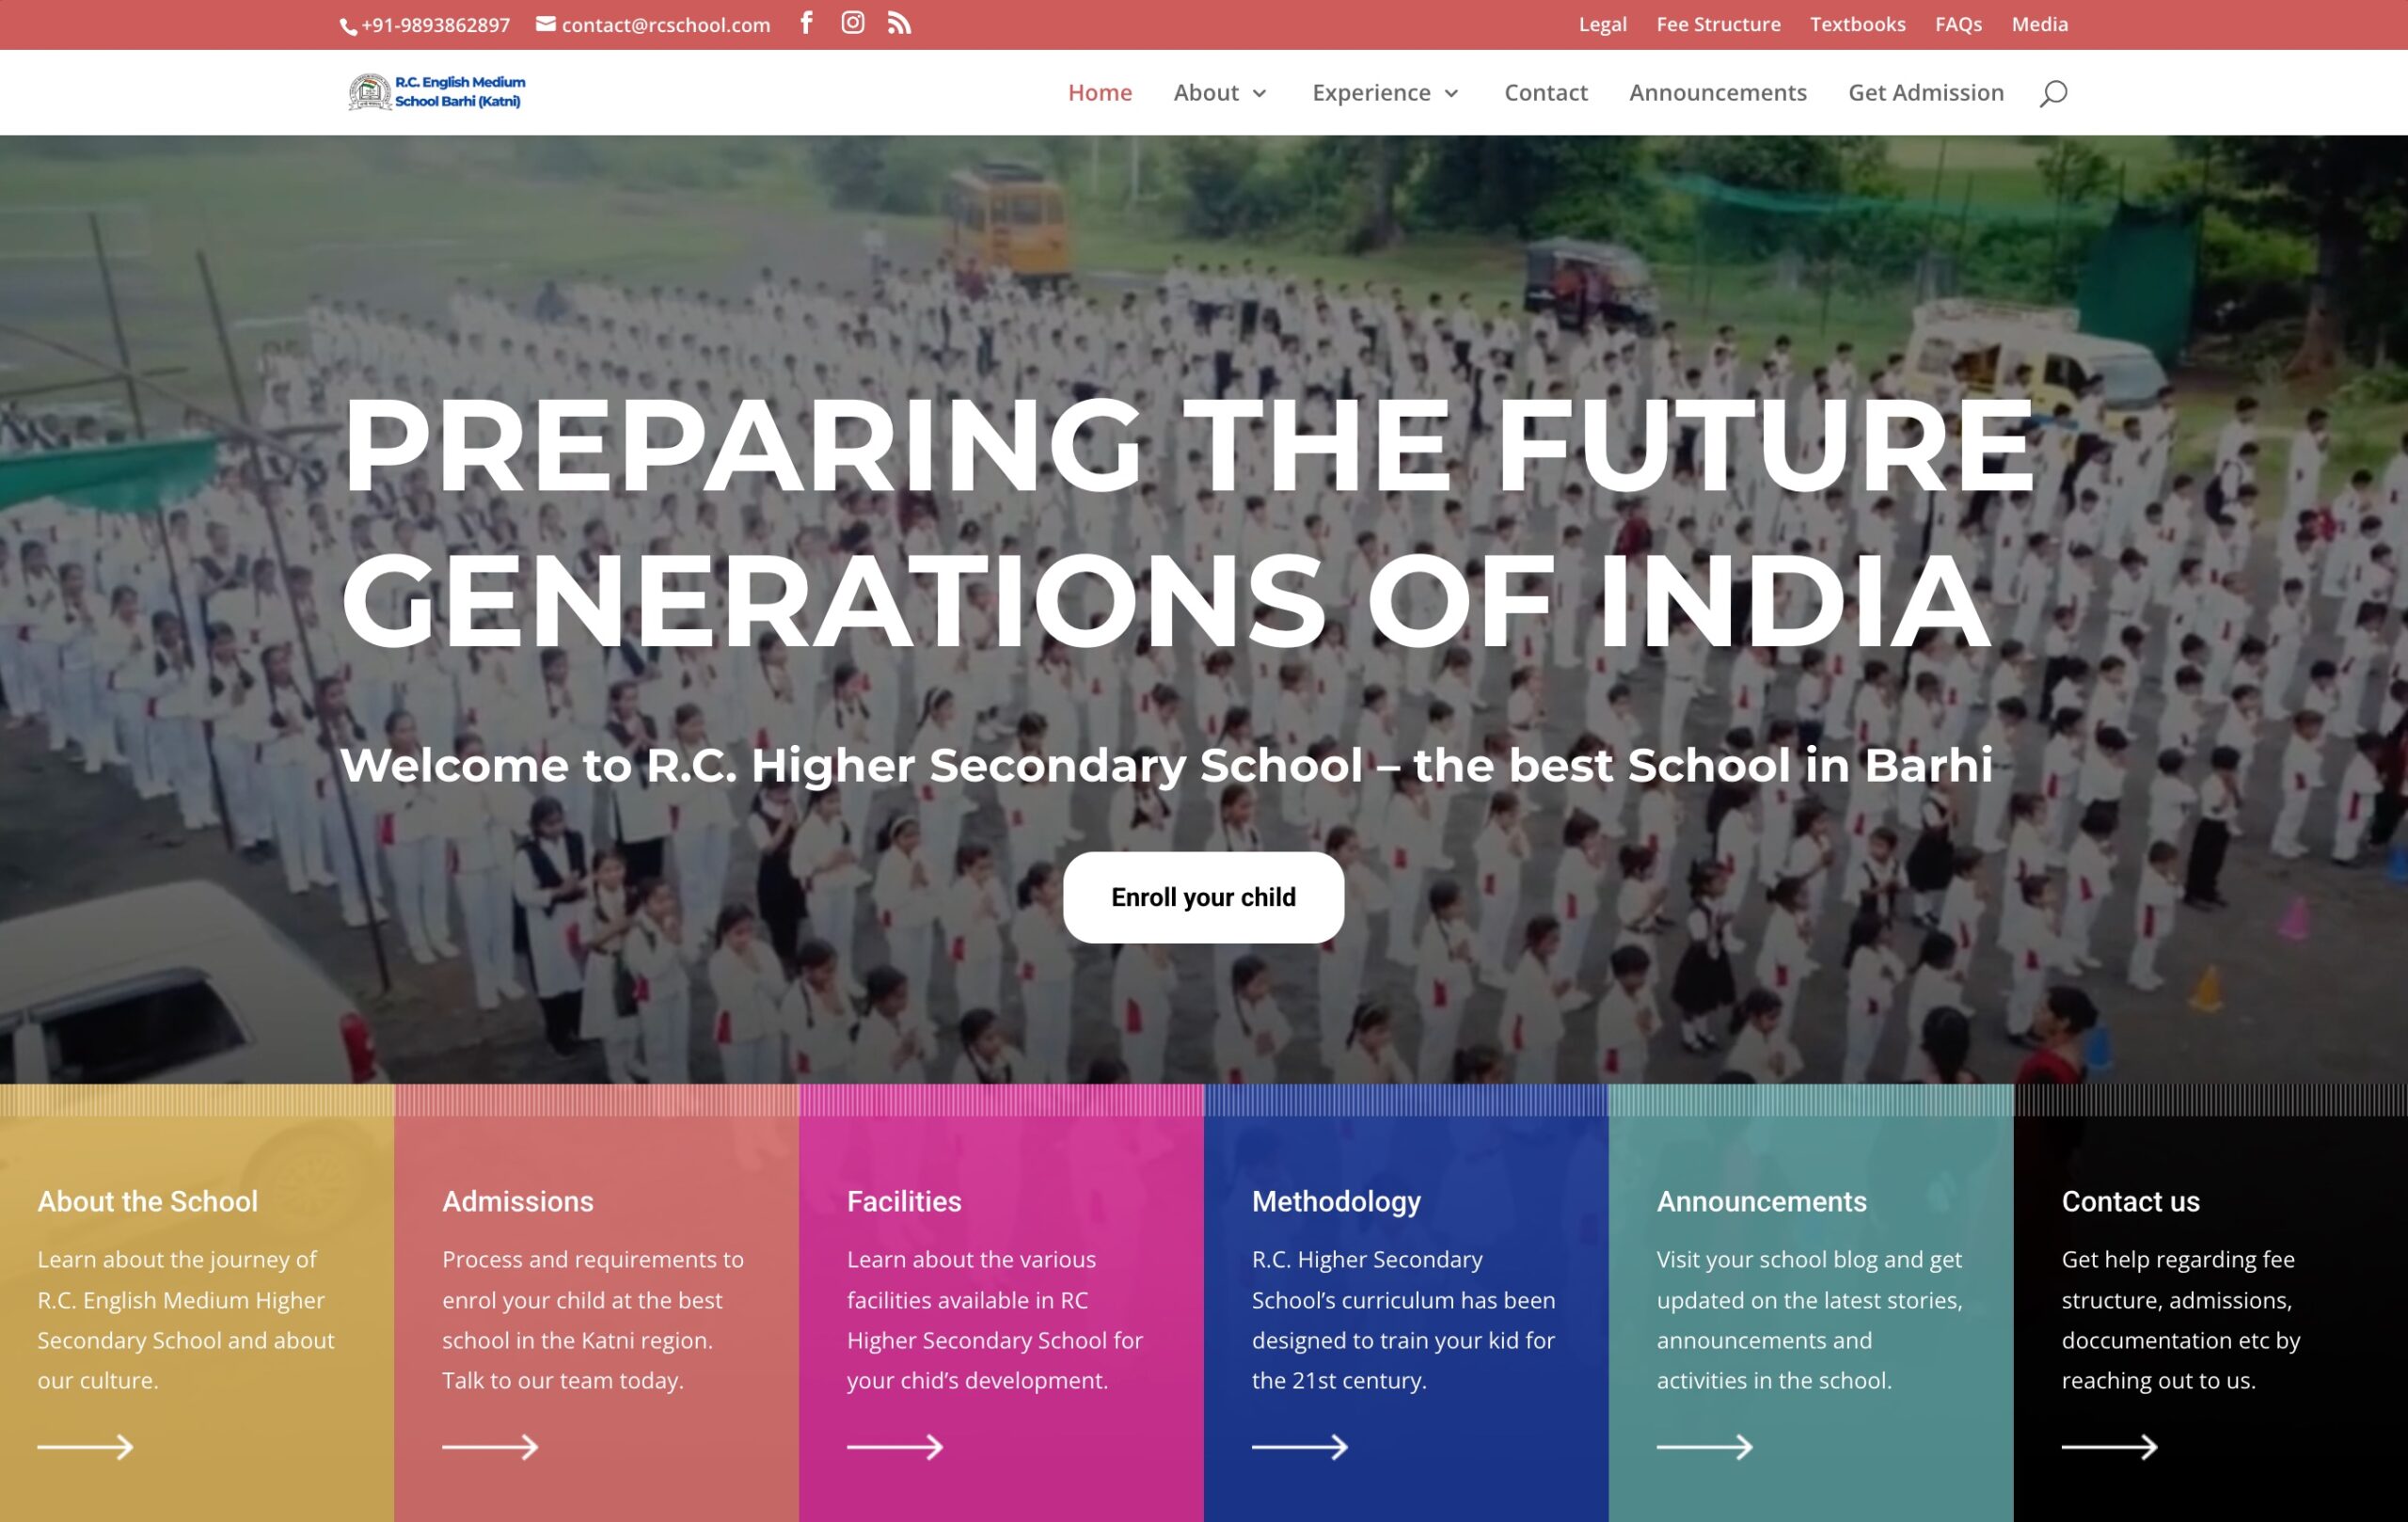This screenshot has width=2408, height=1522.
Task: Click the arrow under About the School
Action: (85, 1447)
